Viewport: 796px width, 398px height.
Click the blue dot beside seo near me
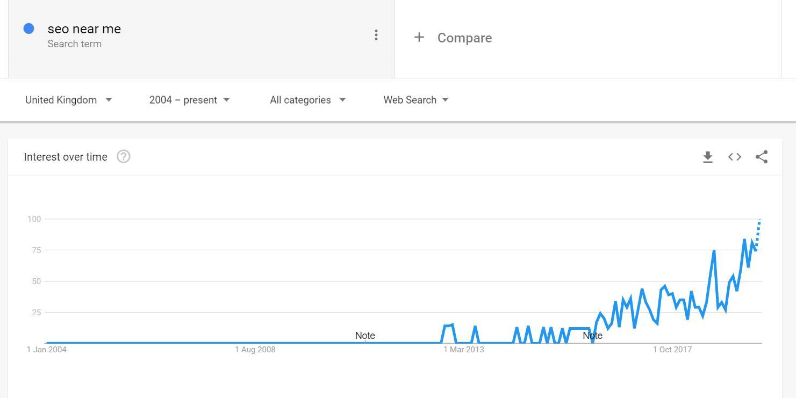pos(29,28)
